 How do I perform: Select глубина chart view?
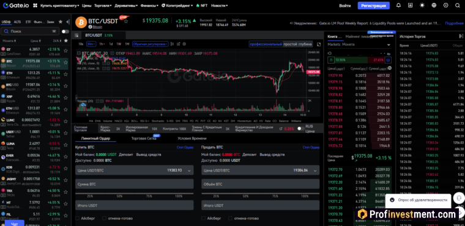(305, 44)
